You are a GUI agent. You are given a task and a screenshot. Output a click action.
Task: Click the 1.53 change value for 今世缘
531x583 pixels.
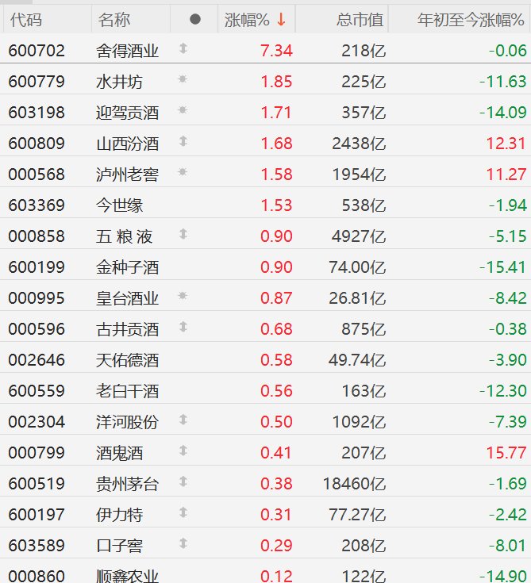pos(276,205)
